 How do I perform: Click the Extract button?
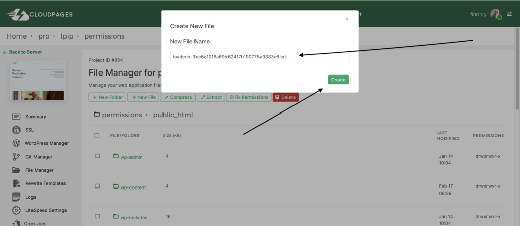pos(211,97)
